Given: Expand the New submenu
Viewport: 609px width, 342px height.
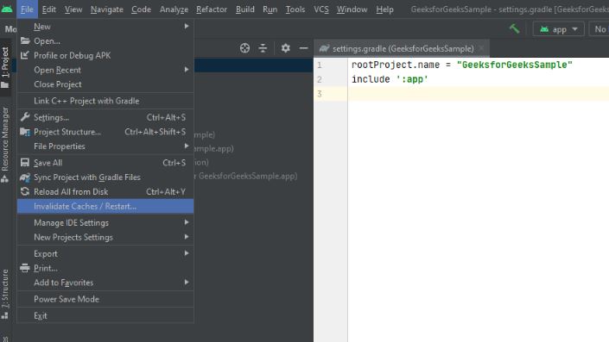Looking at the screenshot, I should [105, 27].
